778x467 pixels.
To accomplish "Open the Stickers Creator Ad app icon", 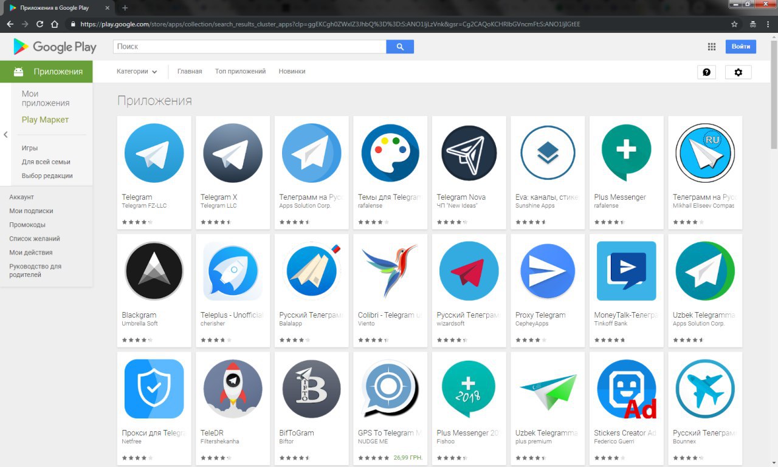I will [627, 389].
